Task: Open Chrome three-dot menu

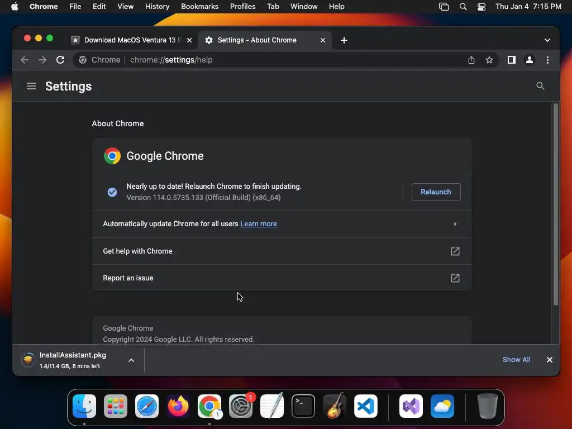Action: point(547,60)
